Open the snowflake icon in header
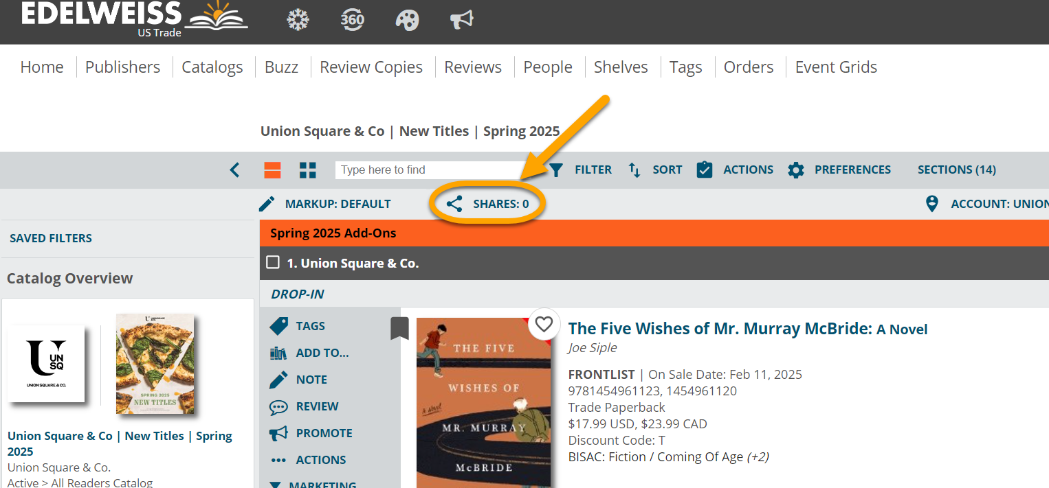1049x488 pixels. tap(298, 20)
